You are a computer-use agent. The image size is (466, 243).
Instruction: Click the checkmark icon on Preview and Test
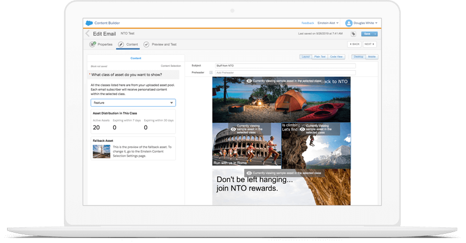tap(146, 44)
